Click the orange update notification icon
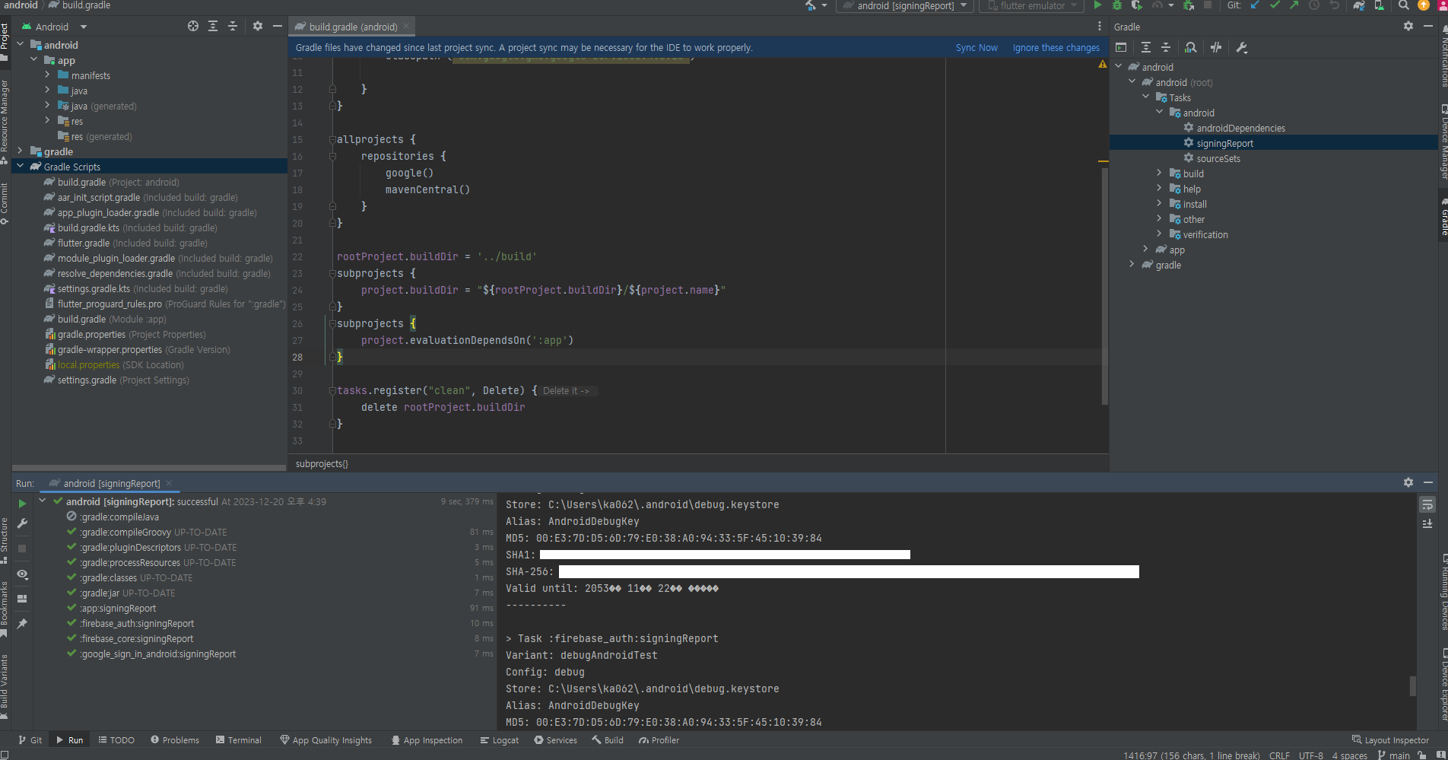The image size is (1448, 760). tap(1424, 5)
